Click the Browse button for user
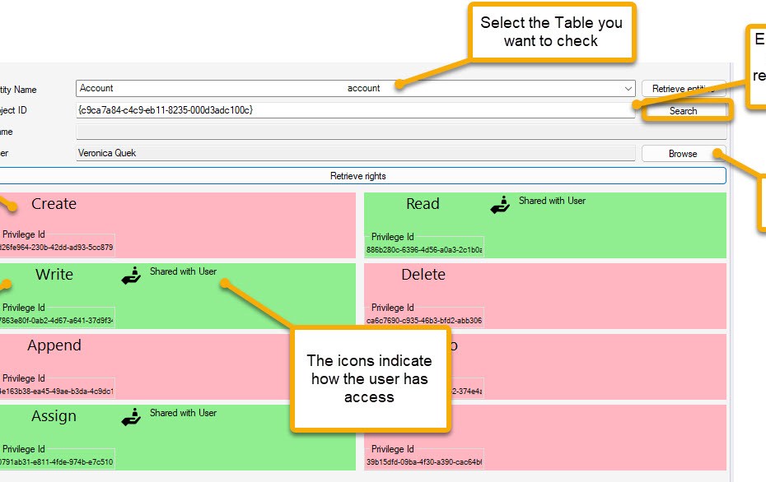Screen dimensions: 766x482 (x=684, y=154)
